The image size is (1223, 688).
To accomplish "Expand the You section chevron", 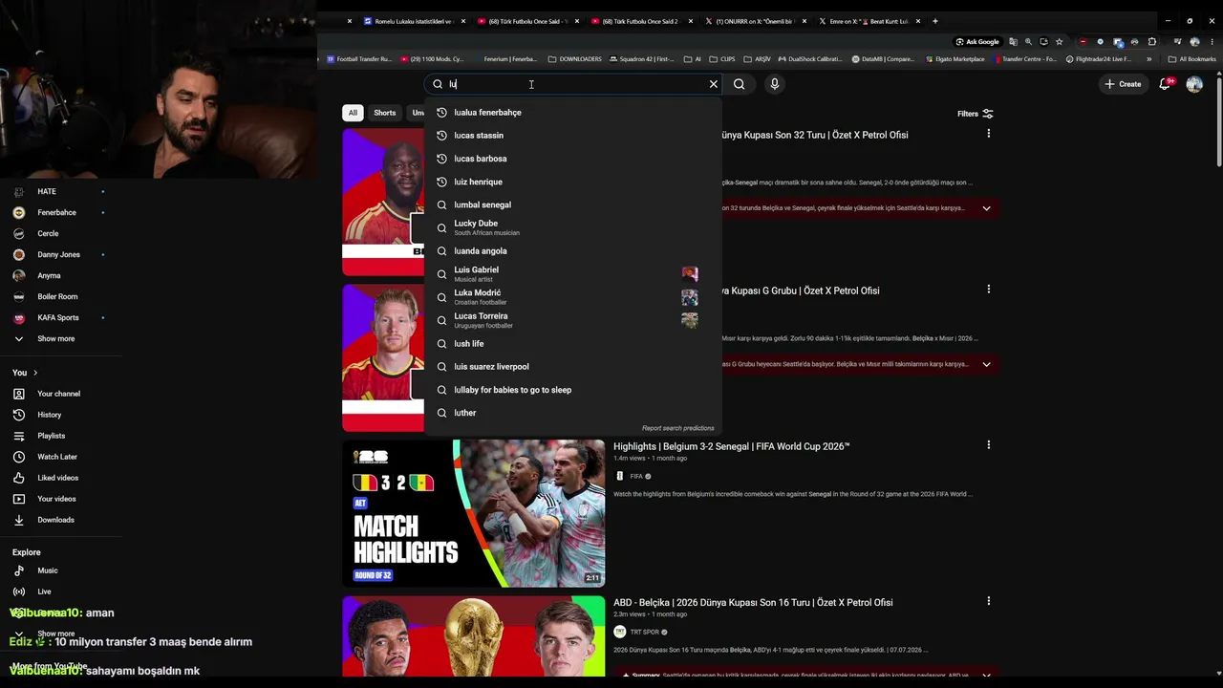I will tap(35, 373).
